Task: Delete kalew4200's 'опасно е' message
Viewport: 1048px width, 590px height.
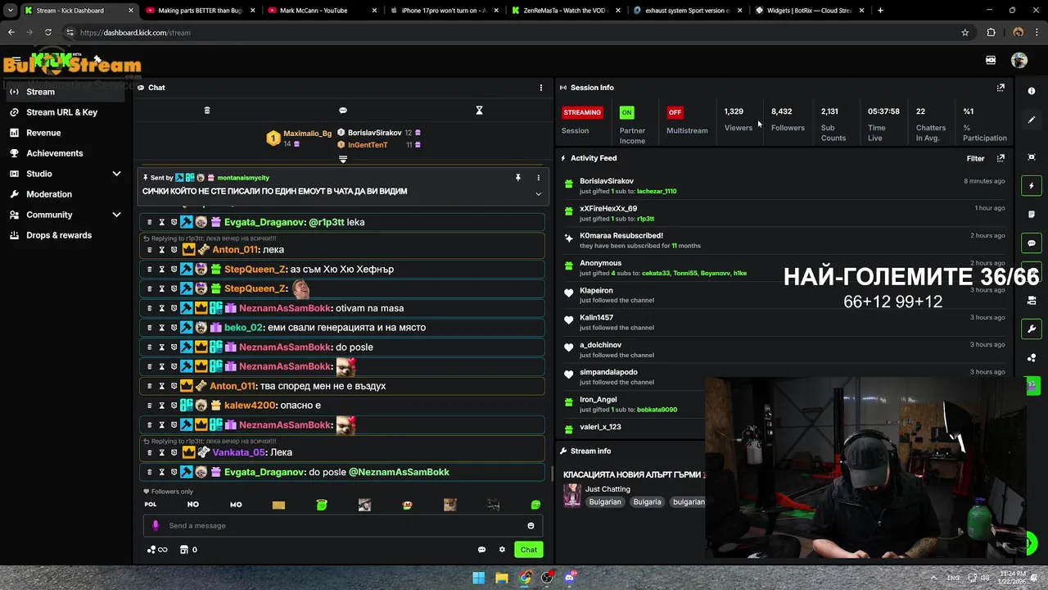Action: (149, 406)
